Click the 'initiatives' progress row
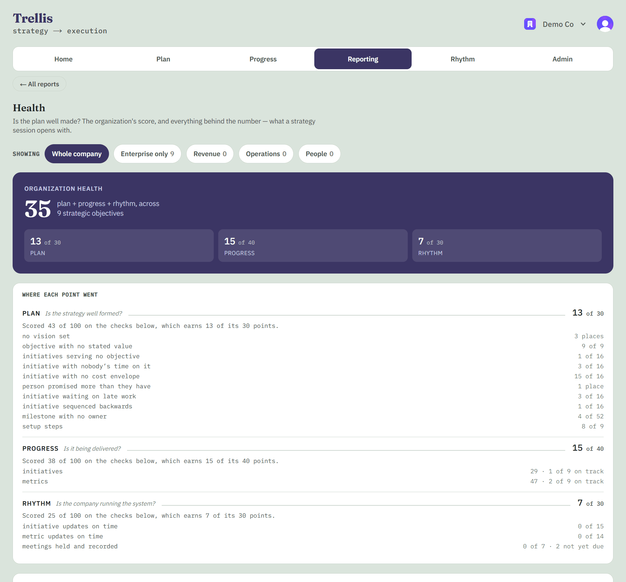Screen dimensions: 626x582 click(313, 471)
